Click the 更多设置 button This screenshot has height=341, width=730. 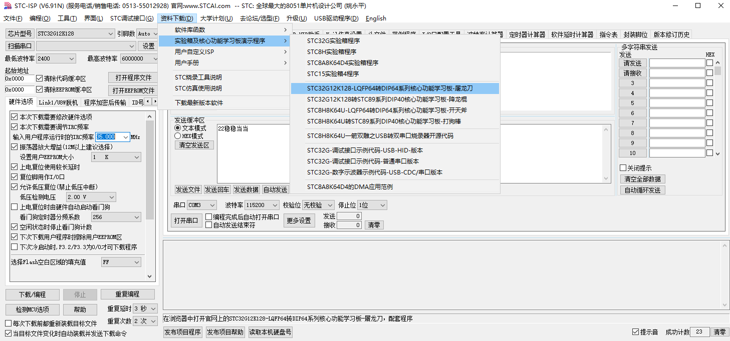click(x=299, y=220)
